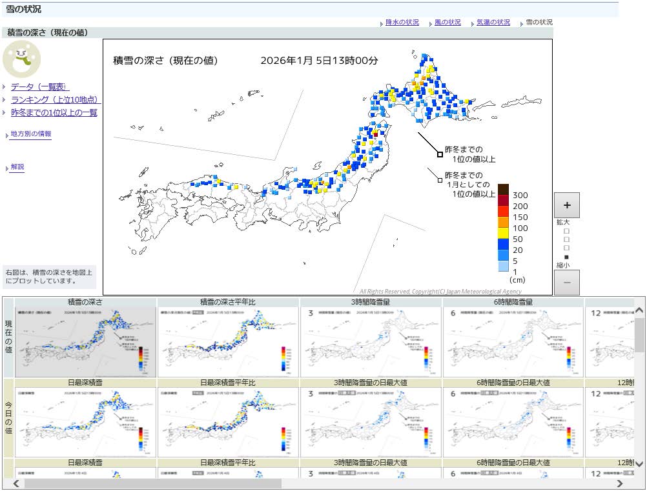Viewport: 647px width, 491px height.
Task: Zoom in using the 拡大 plus button
Action: [x=566, y=205]
